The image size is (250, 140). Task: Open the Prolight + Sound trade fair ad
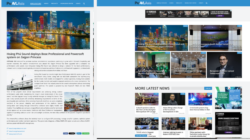click(x=229, y=98)
